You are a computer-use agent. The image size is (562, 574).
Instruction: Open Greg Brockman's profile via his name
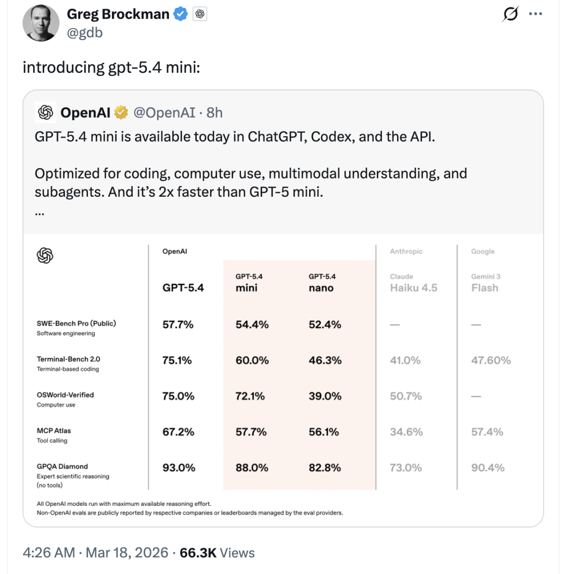(118, 15)
